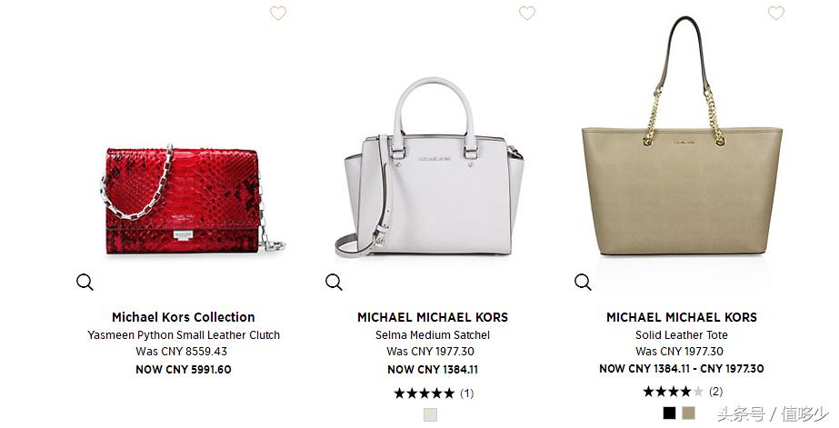View five-star rating reviews for Selma satchel
This screenshot has height=428, width=839.
click(x=434, y=393)
